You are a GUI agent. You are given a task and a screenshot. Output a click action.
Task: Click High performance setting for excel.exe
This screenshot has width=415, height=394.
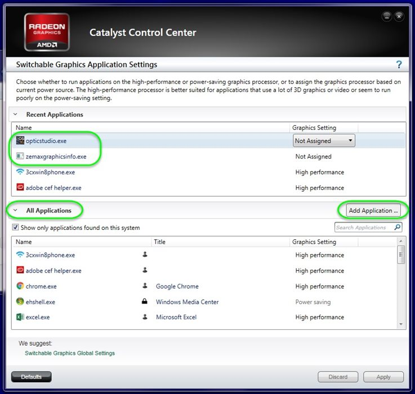[x=320, y=317]
